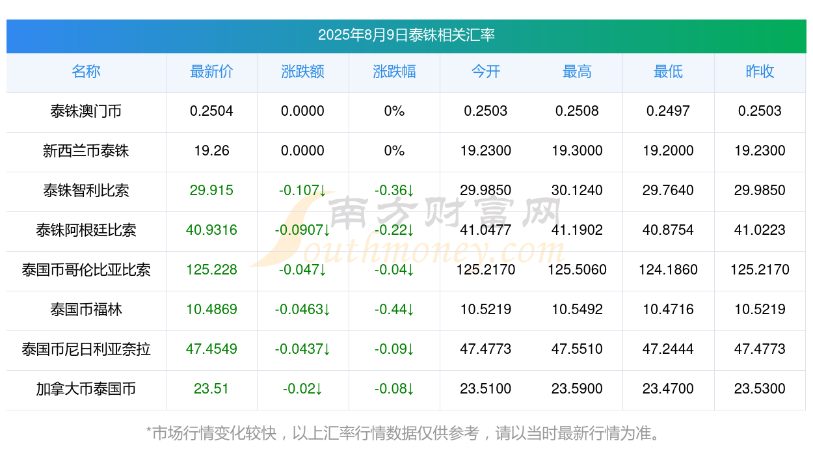
Task: Click the high value 0.2508
Action: pos(577,111)
